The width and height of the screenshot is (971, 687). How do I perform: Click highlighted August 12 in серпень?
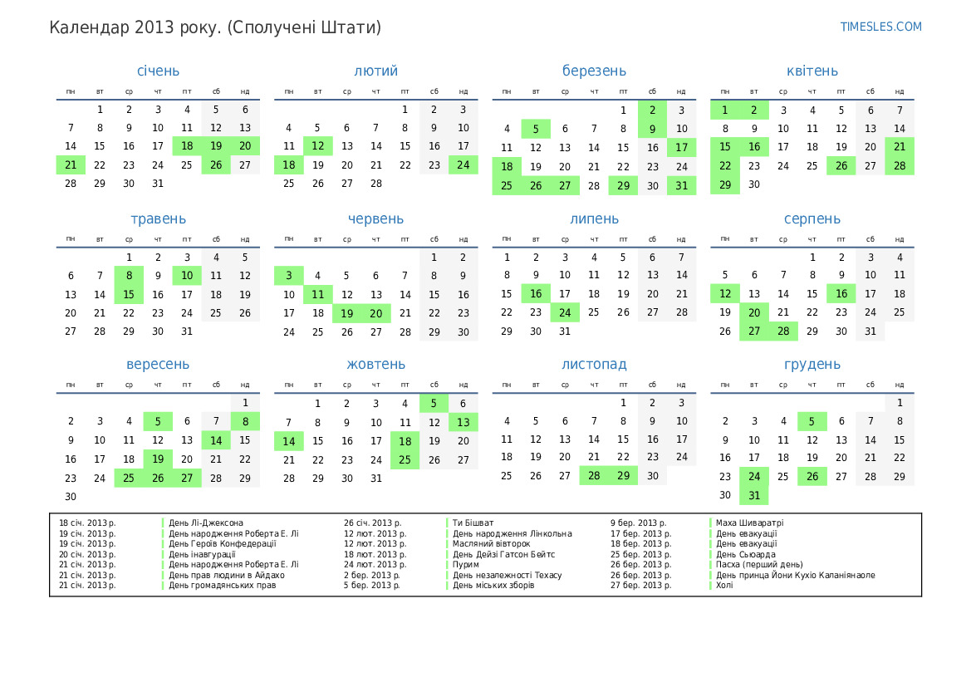(725, 293)
